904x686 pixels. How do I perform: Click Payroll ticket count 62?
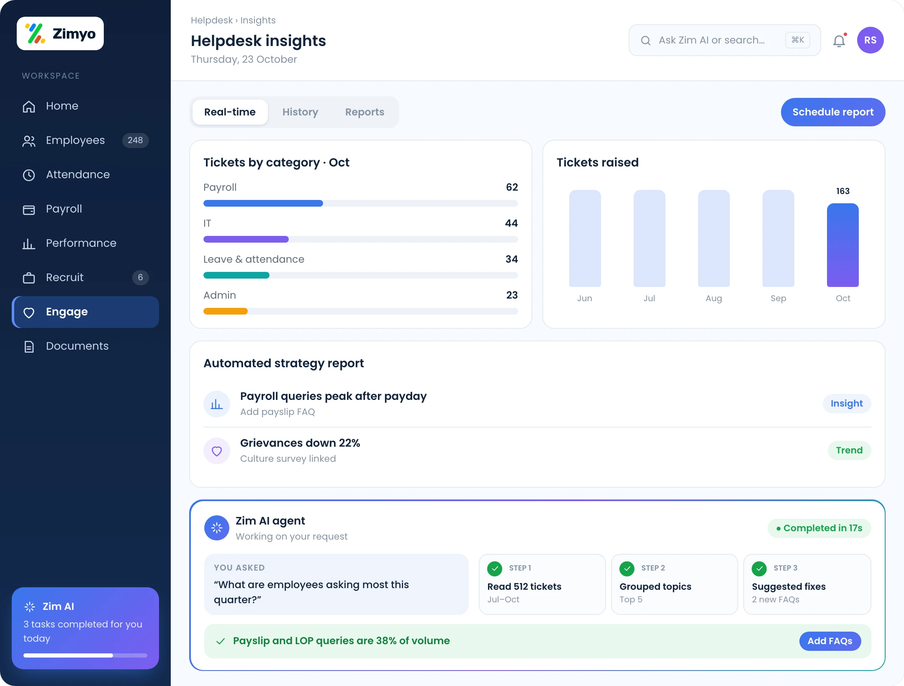(x=512, y=187)
